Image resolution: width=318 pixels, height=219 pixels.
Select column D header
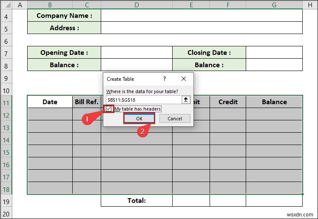click(137, 5)
